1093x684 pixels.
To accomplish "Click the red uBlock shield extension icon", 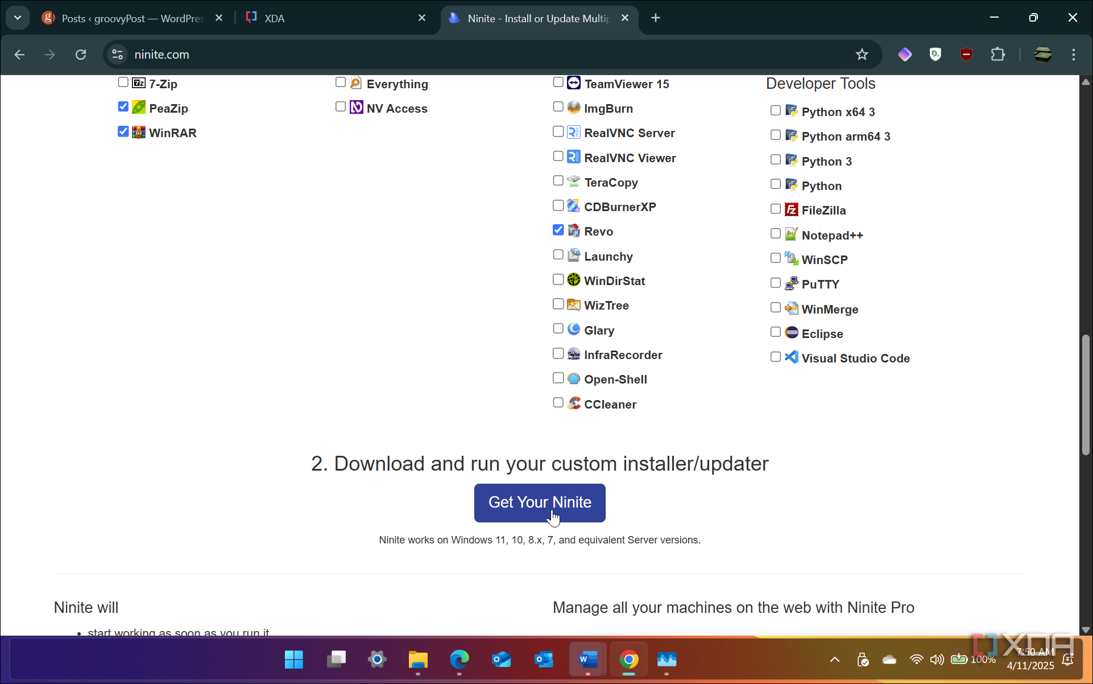I will tap(966, 55).
